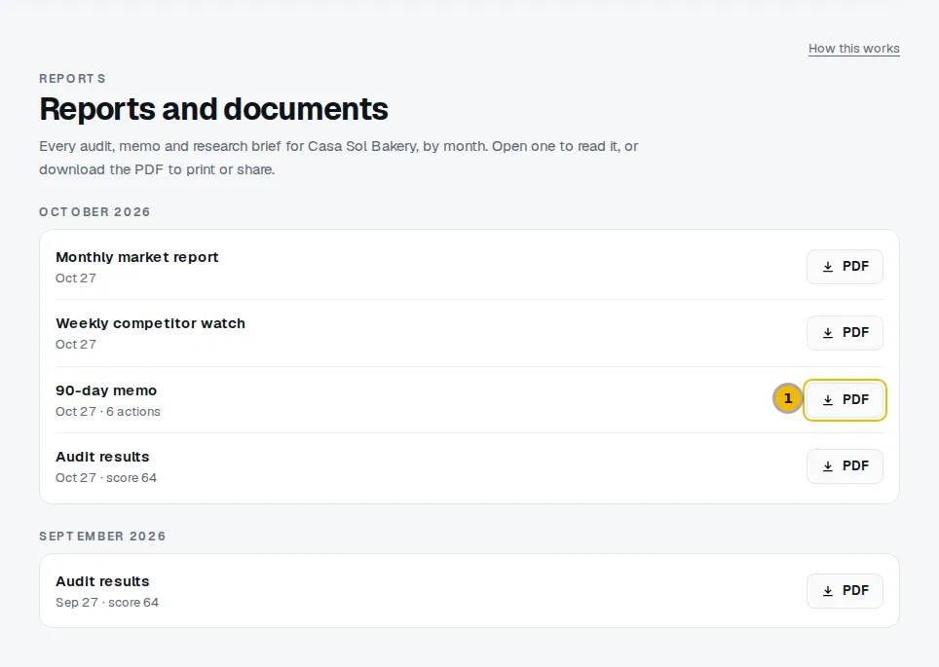
Task: Download September Audit results PDF
Action: tap(845, 591)
